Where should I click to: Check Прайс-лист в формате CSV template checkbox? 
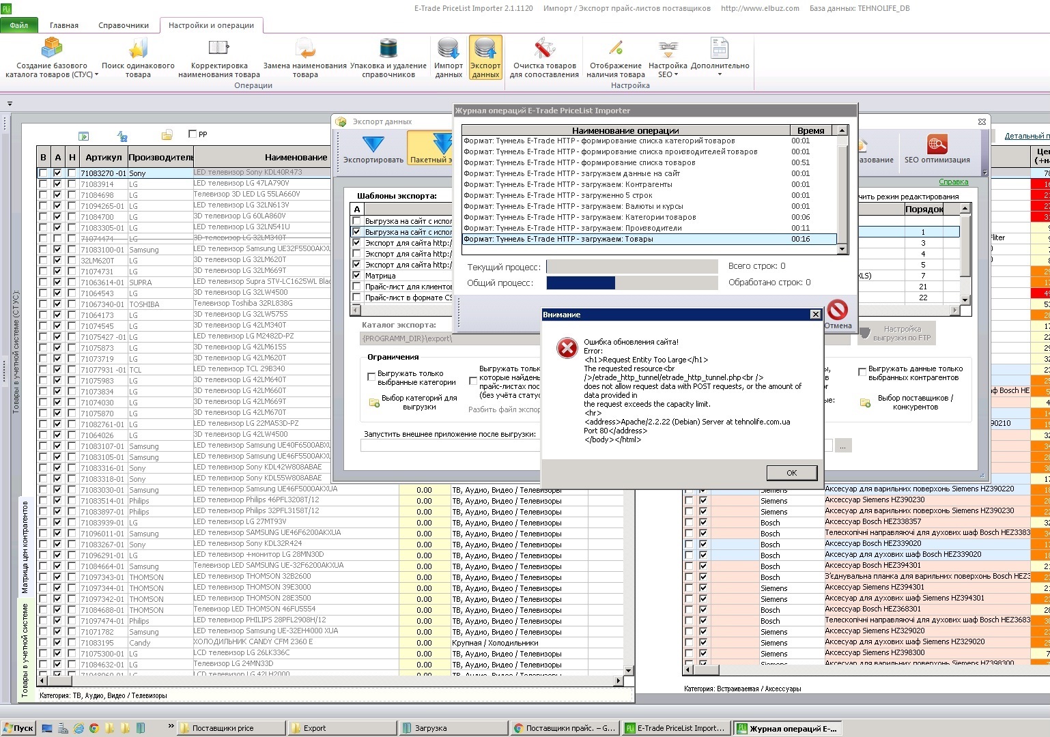pyautogui.click(x=356, y=298)
